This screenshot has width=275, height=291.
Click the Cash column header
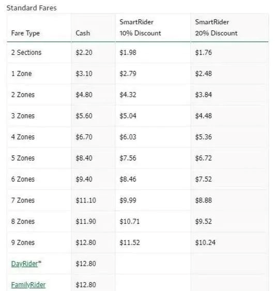[83, 33]
